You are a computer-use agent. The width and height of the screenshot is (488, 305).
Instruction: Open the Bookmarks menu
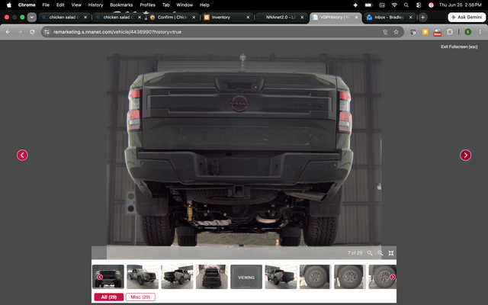[x=121, y=5]
